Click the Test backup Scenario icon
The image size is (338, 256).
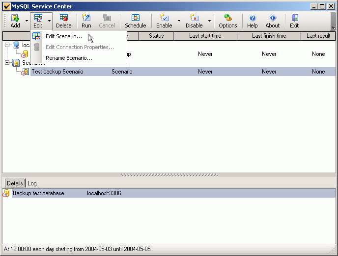pos(25,72)
